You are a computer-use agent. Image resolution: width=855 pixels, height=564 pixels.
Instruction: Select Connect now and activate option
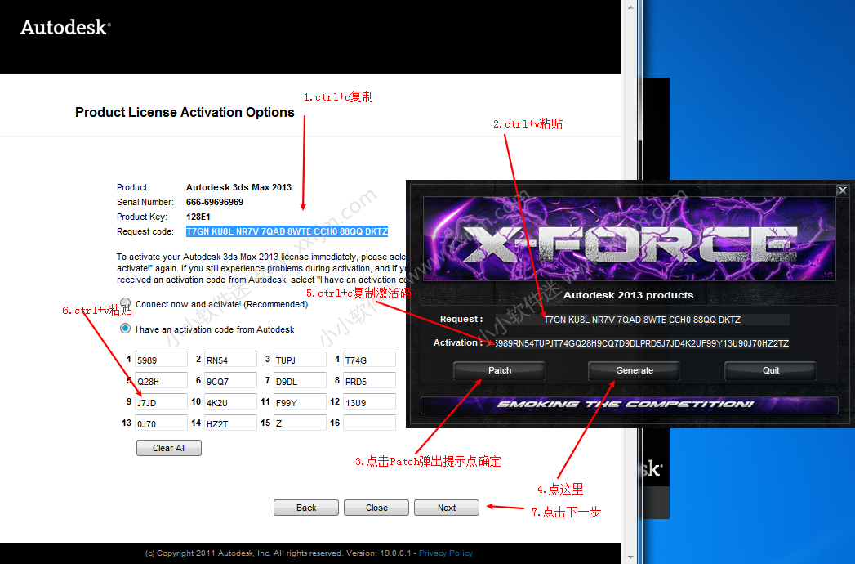126,304
